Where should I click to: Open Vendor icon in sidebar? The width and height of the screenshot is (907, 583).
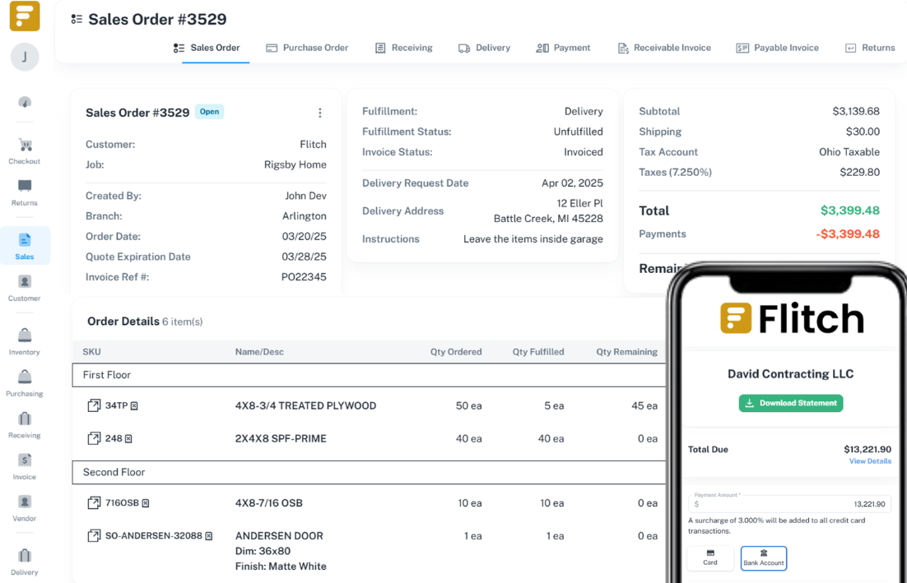point(25,502)
